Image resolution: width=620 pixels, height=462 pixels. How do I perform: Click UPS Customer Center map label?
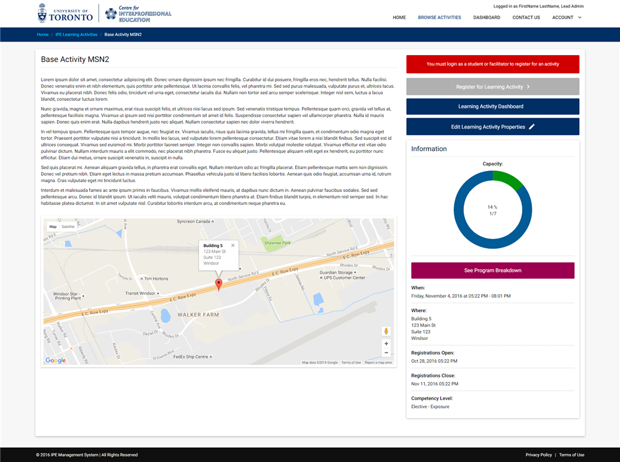click(342, 277)
